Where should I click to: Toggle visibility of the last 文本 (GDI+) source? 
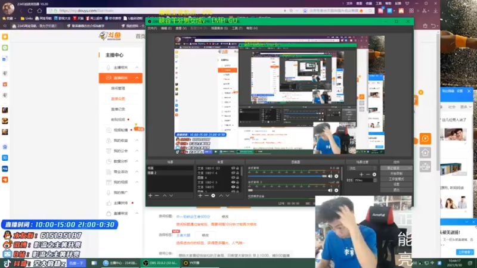(233, 187)
